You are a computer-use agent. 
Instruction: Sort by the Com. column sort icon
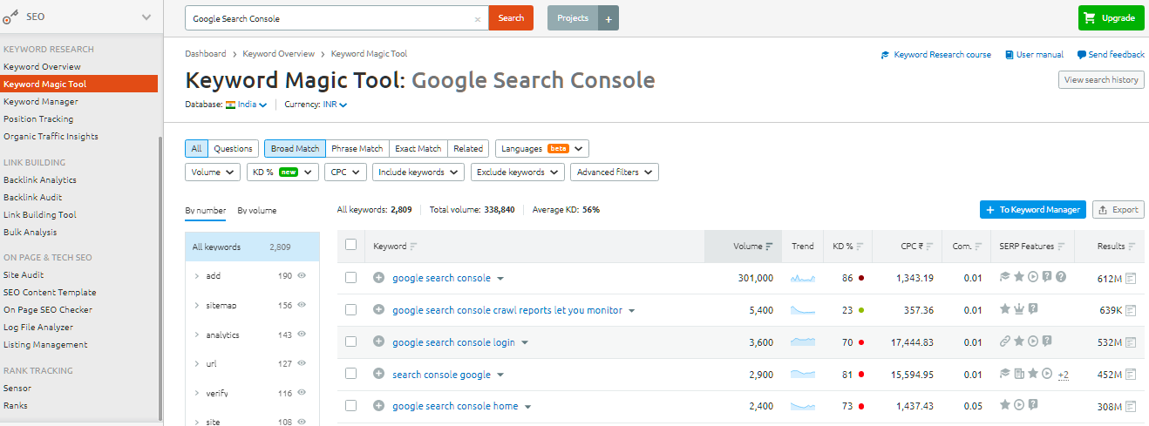pyautogui.click(x=980, y=247)
